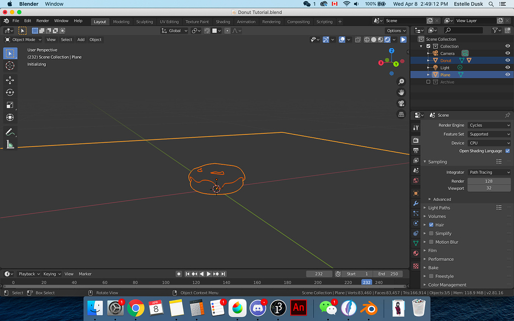This screenshot has width=514, height=321.
Task: Pick the Measure tool
Action: point(10,144)
